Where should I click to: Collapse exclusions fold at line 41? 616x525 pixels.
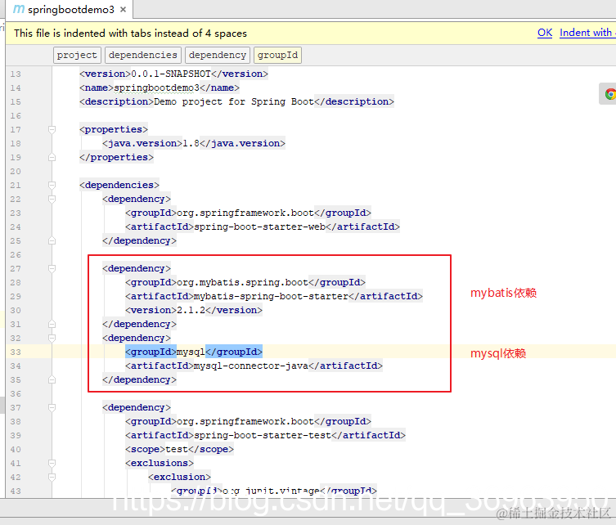pos(52,464)
